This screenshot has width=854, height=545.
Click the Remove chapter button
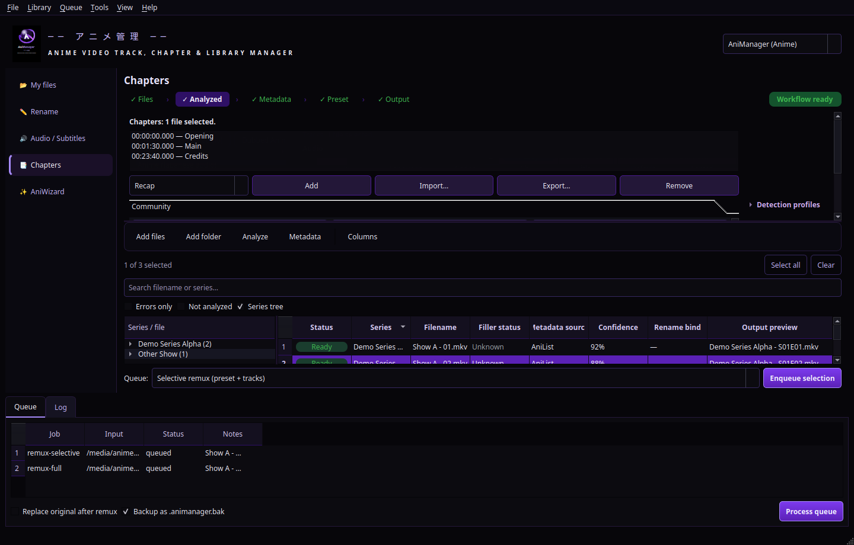pos(679,186)
